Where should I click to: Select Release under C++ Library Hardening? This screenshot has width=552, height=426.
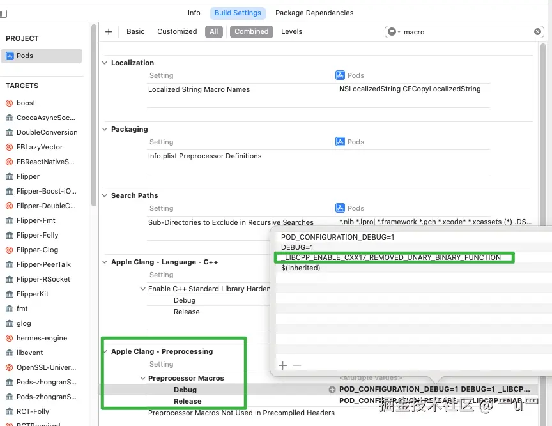pos(187,312)
